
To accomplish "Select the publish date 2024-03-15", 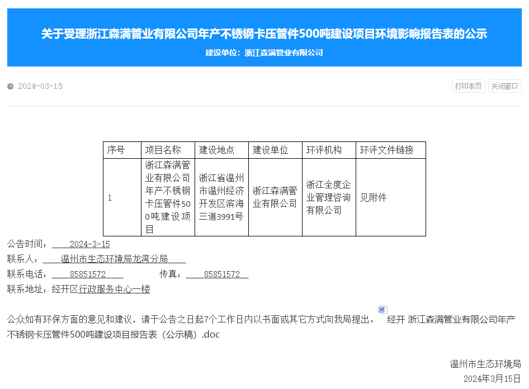I will (x=40, y=86).
